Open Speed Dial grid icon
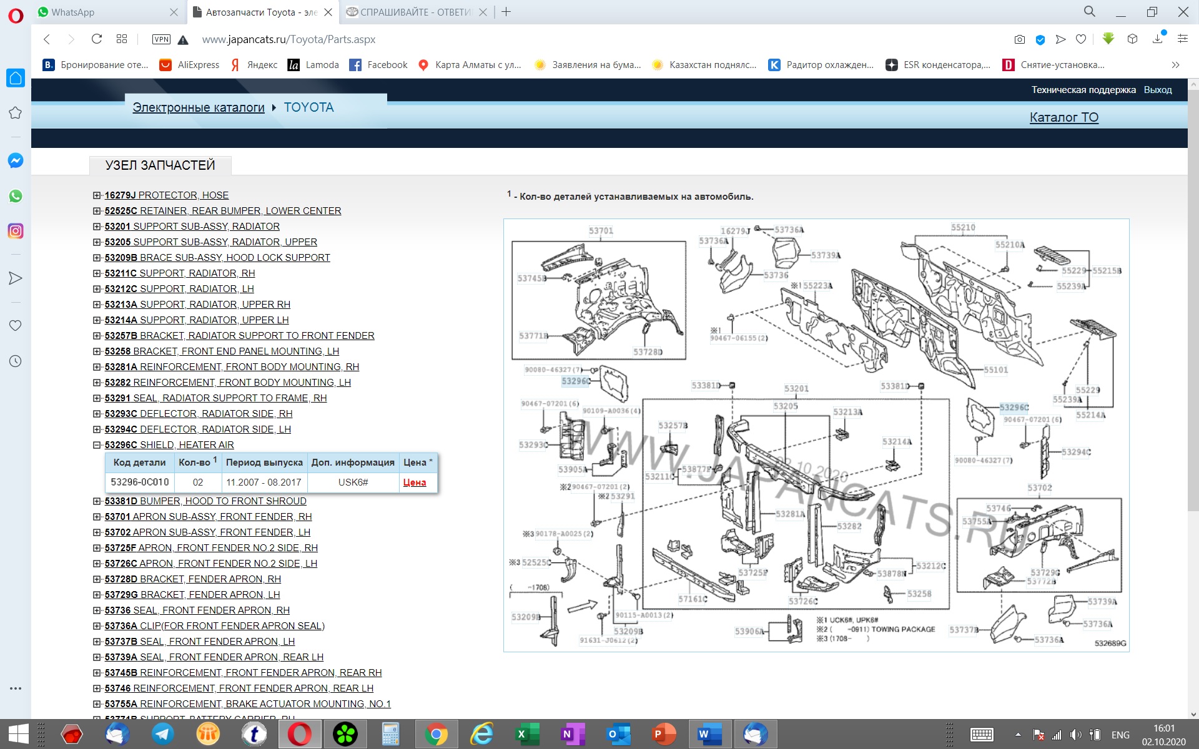The height and width of the screenshot is (749, 1199). coord(122,39)
